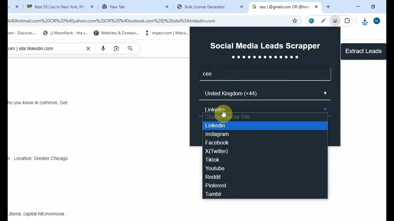Click the text 'Location: Greater Chicago'
The image size is (394, 221).
pos(41,158)
